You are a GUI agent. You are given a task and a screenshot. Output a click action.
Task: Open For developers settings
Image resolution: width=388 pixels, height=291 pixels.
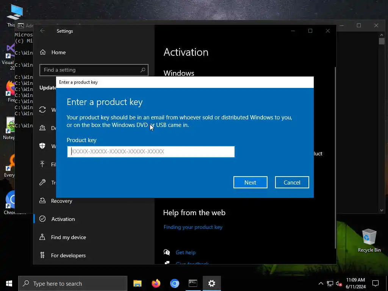tap(68, 255)
